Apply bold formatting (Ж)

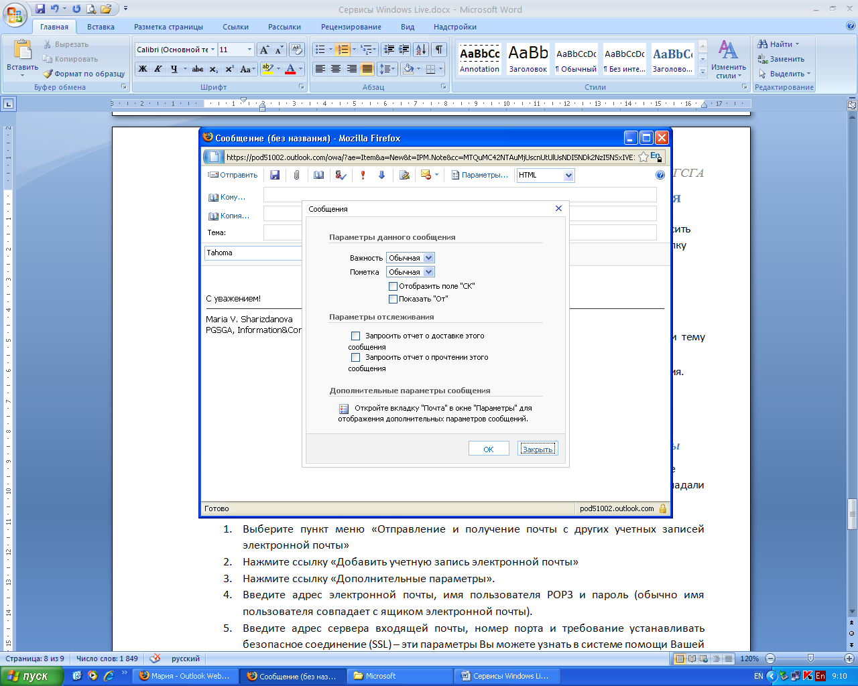tap(143, 69)
